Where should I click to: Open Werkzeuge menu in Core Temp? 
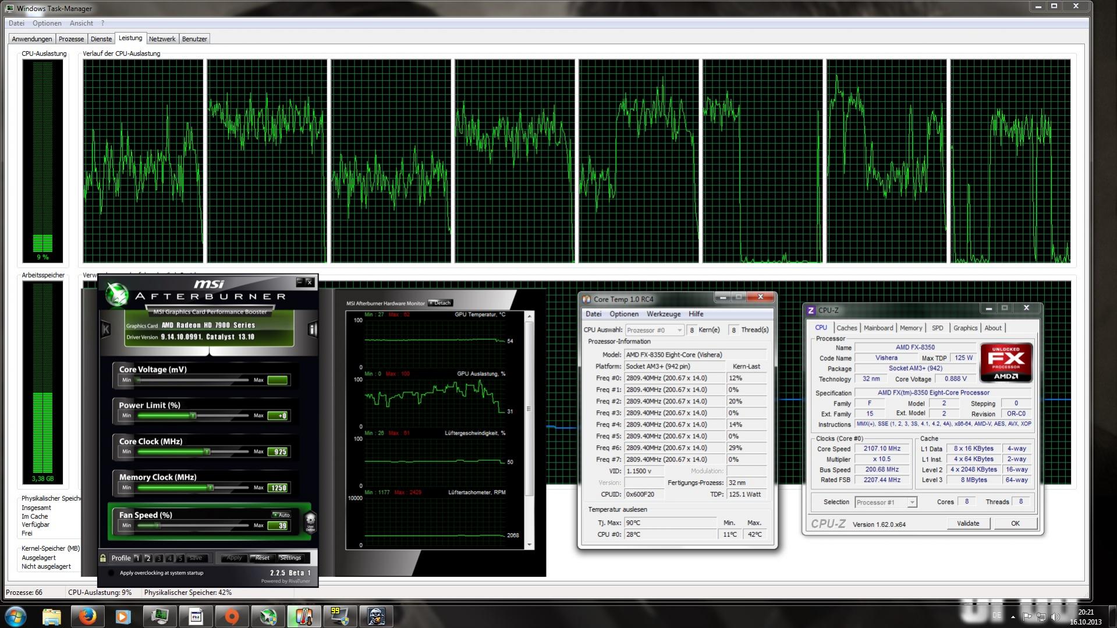(x=663, y=314)
